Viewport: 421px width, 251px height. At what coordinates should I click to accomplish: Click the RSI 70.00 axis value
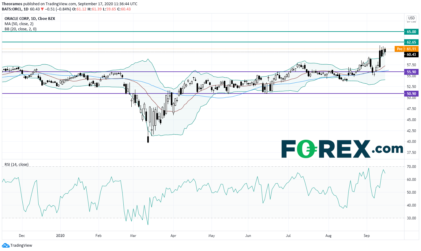tap(412, 166)
